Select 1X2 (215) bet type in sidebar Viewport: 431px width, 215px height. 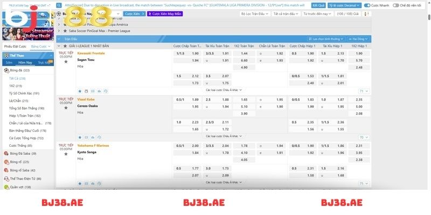coord(16,86)
